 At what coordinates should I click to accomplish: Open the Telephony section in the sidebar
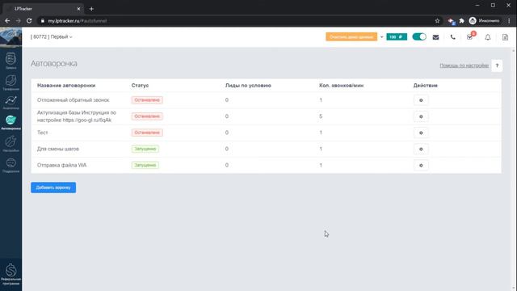click(x=11, y=82)
